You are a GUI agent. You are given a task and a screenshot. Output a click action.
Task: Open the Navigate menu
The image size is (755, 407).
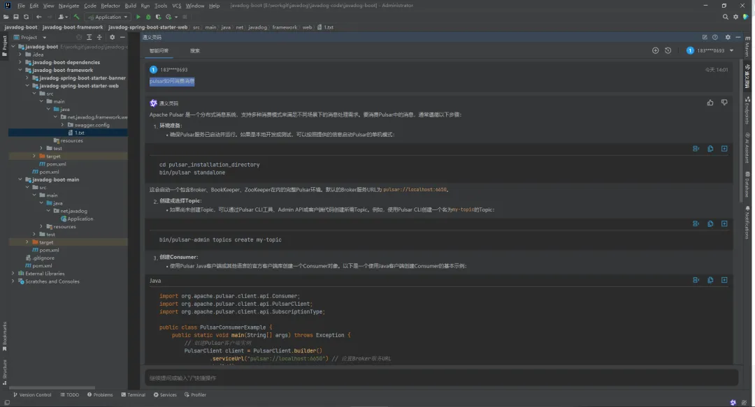pyautogui.click(x=69, y=6)
